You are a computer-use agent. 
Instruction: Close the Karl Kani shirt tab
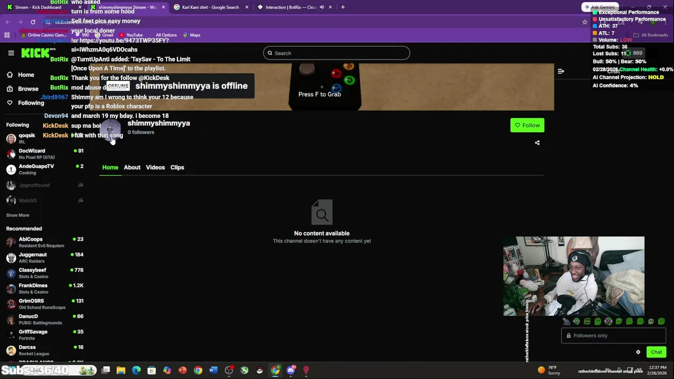coord(246,7)
